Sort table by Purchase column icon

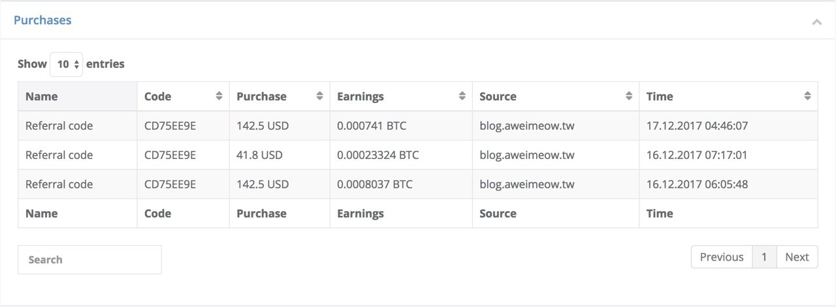click(x=319, y=96)
